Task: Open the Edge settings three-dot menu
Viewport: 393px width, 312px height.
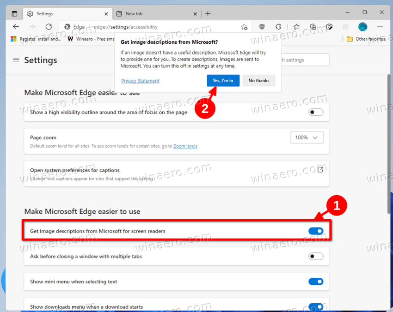Action: pyautogui.click(x=380, y=27)
